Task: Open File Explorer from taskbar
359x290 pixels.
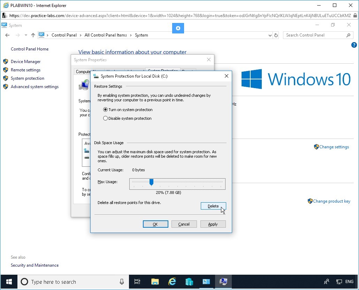Action: (x=155, y=282)
